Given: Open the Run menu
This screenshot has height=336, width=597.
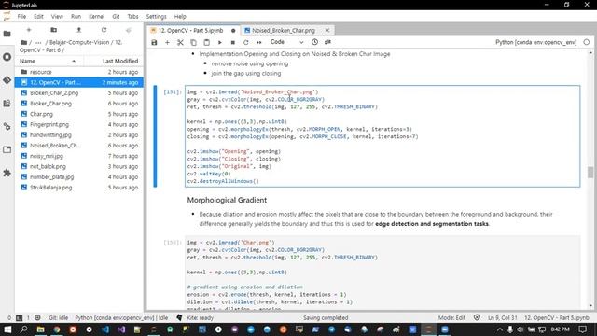Looking at the screenshot, I should (76, 17).
